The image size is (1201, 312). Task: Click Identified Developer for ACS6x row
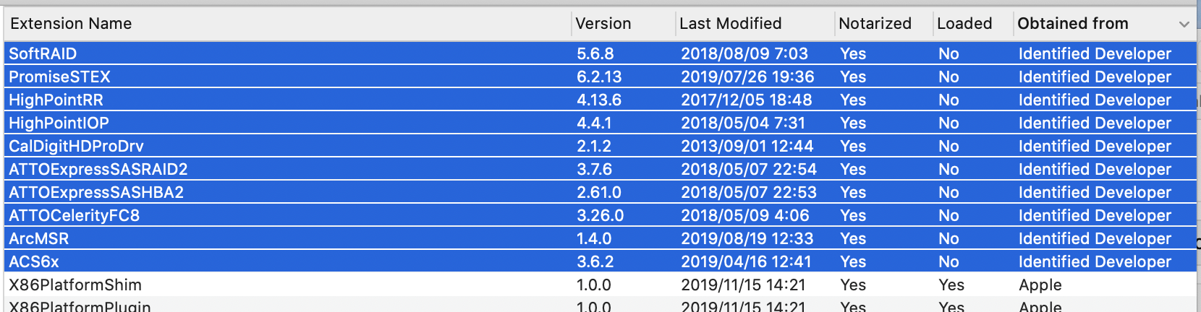[1095, 261]
